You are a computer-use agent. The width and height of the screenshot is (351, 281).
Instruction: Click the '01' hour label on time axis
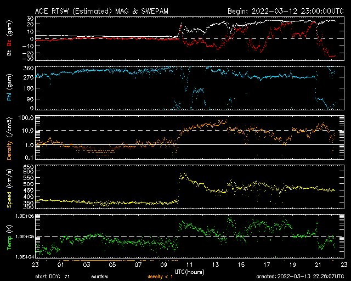pos(61,265)
